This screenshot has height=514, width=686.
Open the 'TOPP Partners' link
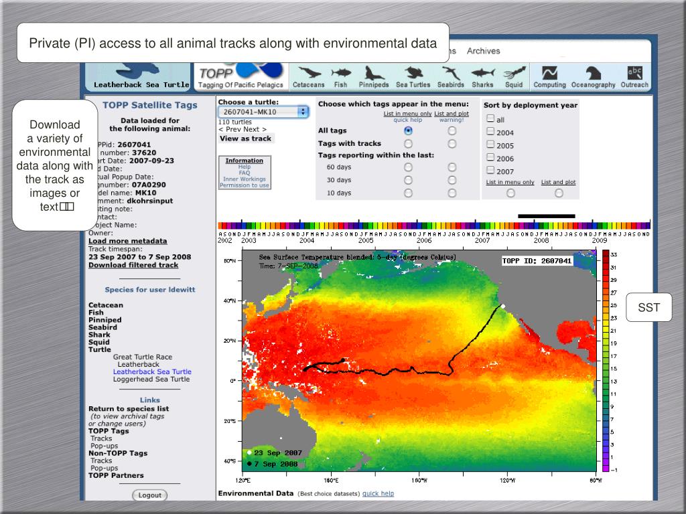point(116,476)
